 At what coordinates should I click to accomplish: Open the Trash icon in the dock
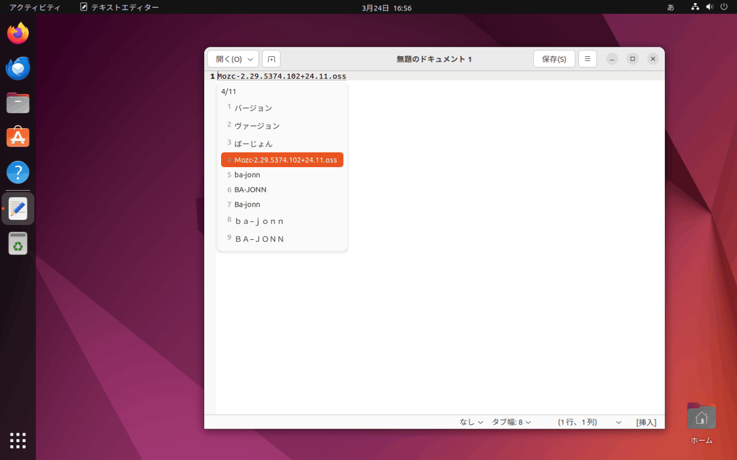[x=18, y=244]
